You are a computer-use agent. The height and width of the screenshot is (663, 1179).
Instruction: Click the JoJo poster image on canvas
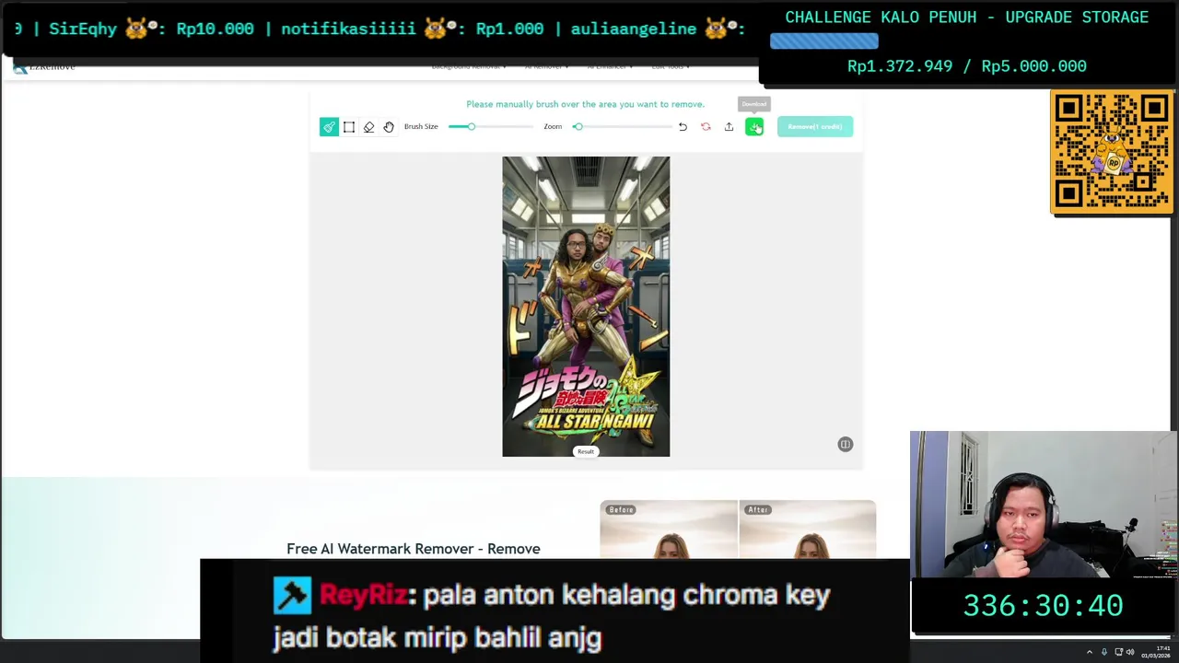coord(586,307)
